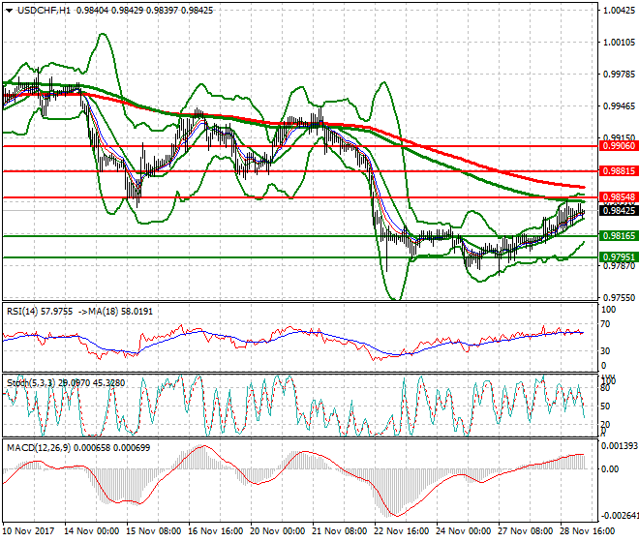
Task: Select the green 0.97951 support label
Action: 618,257
